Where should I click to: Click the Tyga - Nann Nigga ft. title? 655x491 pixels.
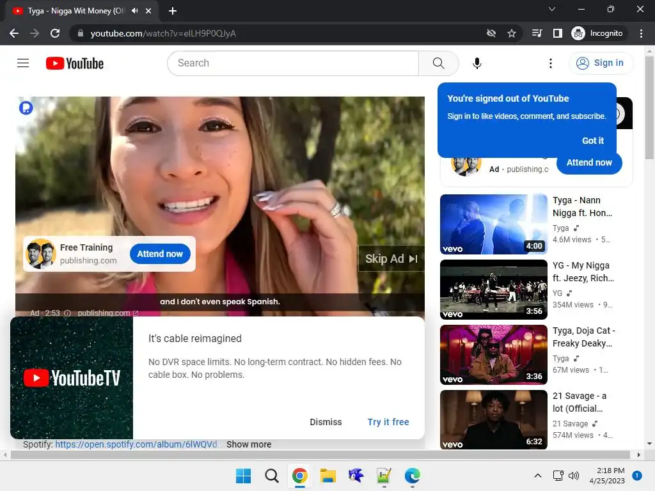(582, 207)
